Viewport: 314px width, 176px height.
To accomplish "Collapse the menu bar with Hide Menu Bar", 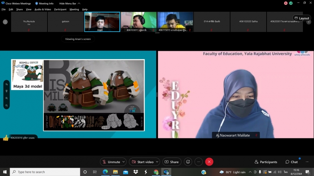I will 69,3.
